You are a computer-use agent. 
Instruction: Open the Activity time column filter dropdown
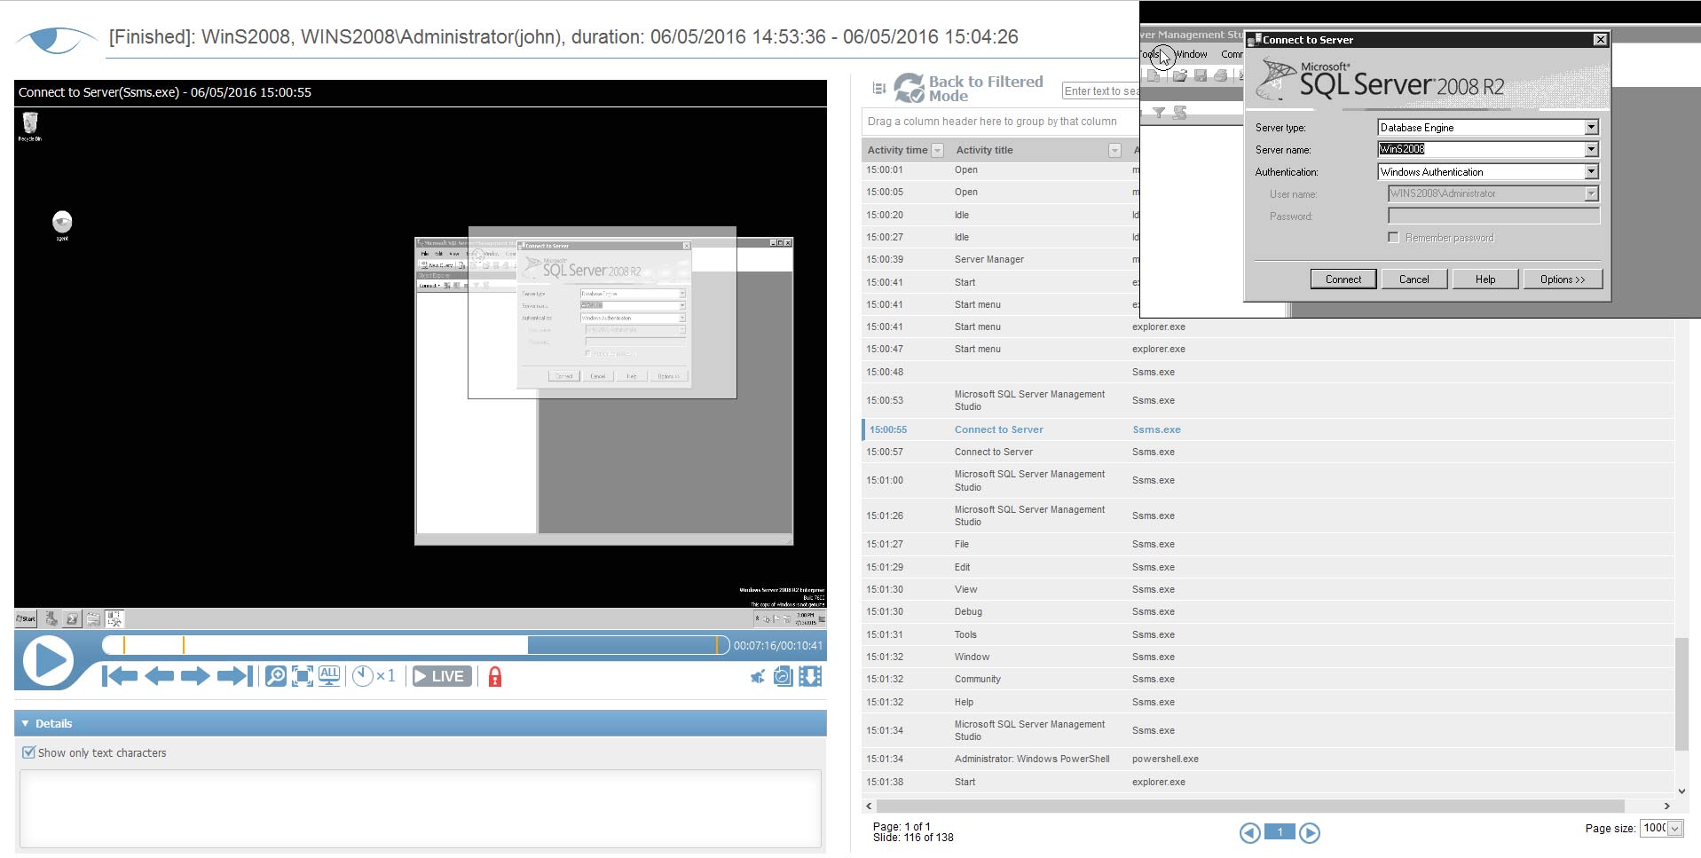[937, 151]
